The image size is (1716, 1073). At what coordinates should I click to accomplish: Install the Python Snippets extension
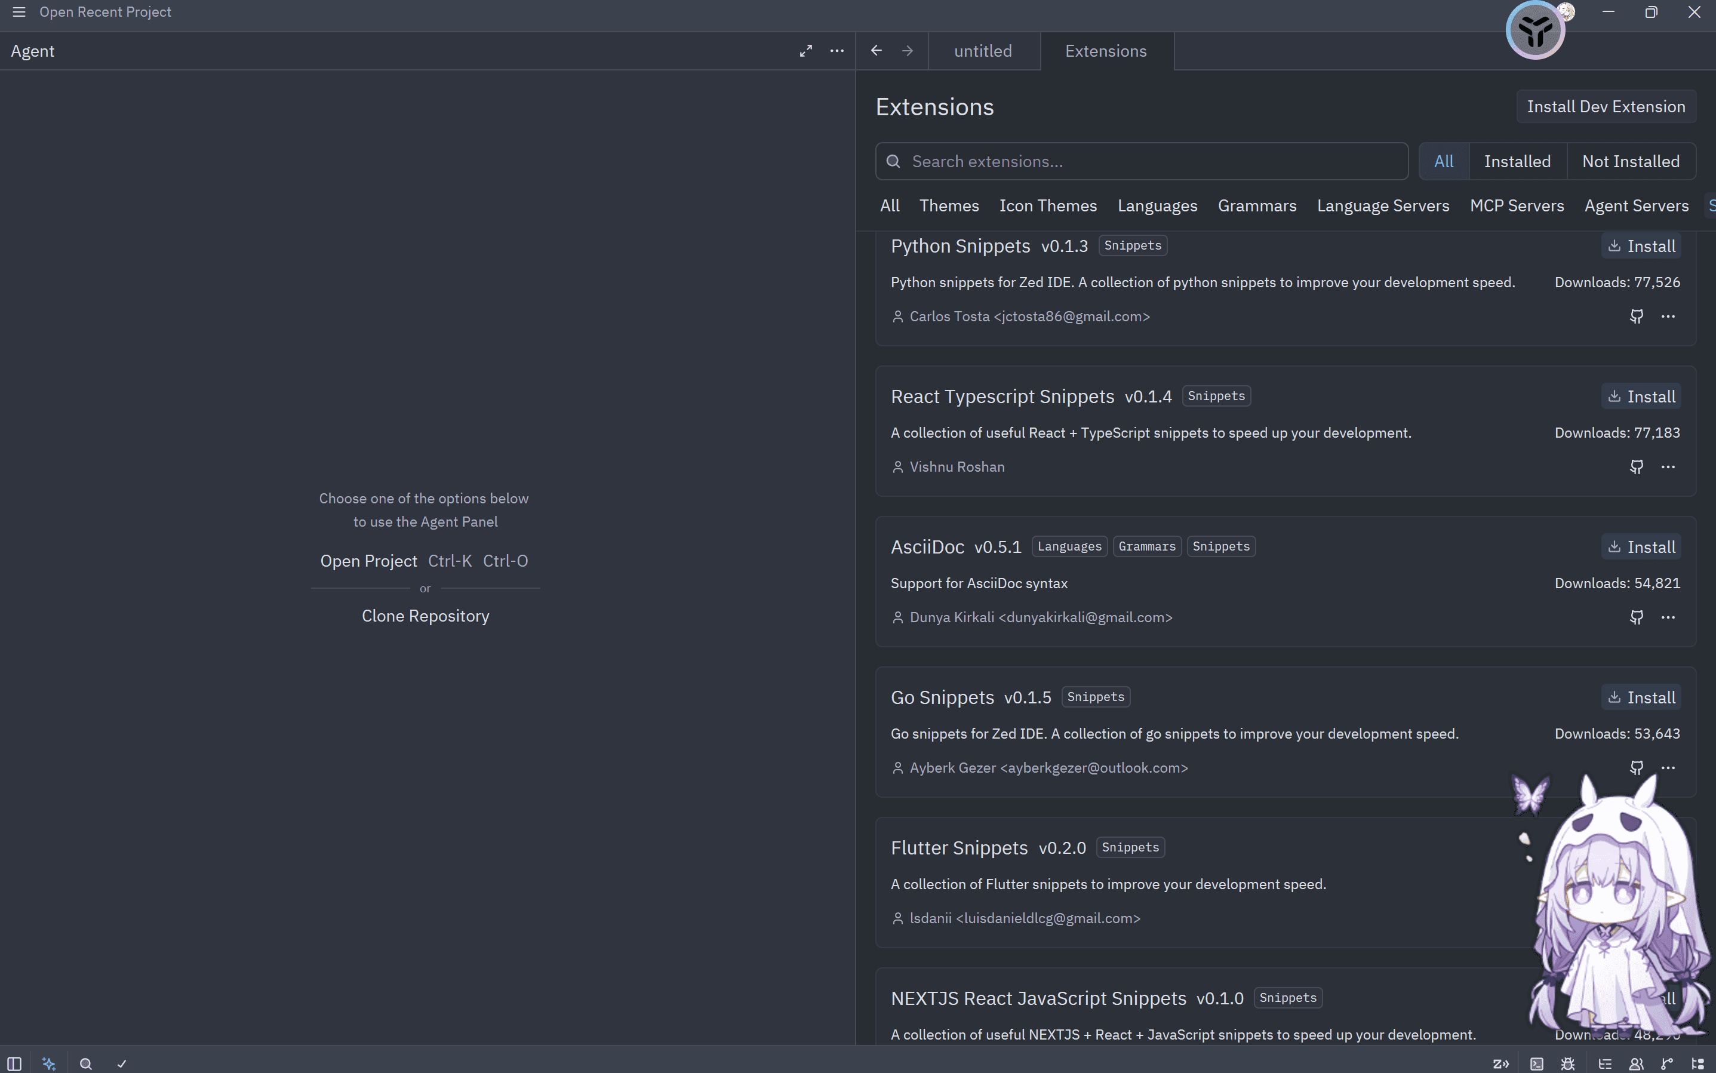(1641, 246)
